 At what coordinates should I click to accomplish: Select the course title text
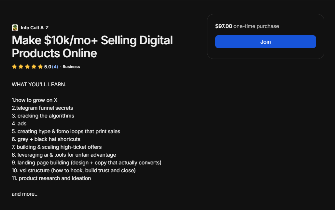click(x=92, y=47)
